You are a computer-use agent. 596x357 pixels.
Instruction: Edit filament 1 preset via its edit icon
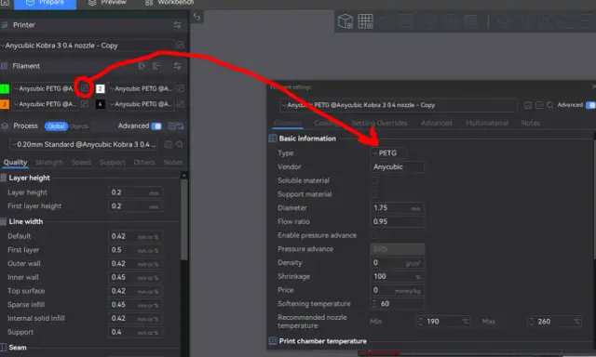[85, 88]
